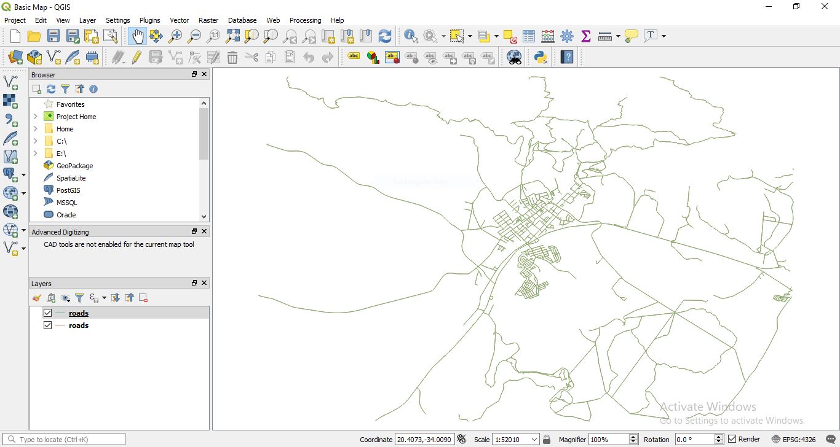Open the Python Console icon
The image size is (840, 447).
click(541, 57)
